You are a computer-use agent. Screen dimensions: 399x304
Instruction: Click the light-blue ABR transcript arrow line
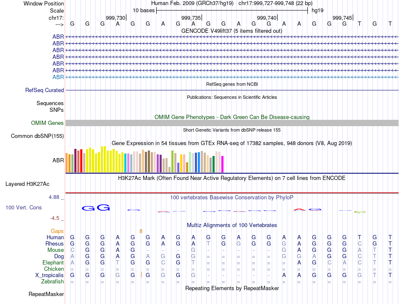[232, 77]
